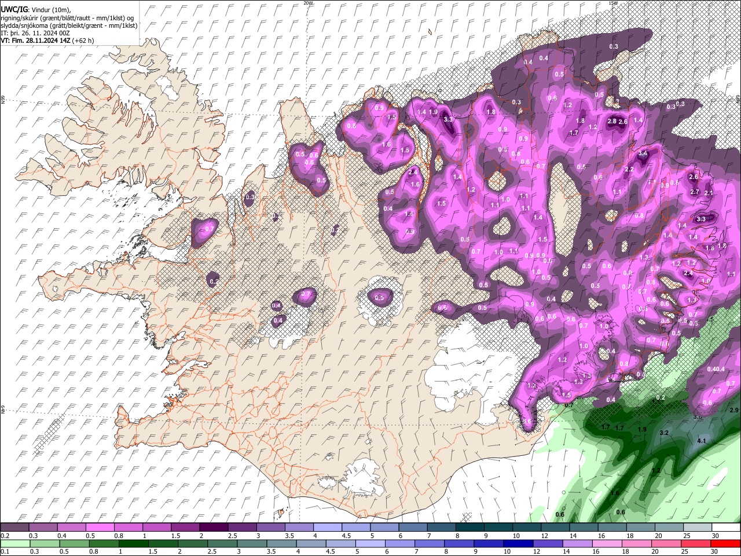
Task: Click the 'slydda/snjókoma' legend description line
Action: click(69, 25)
